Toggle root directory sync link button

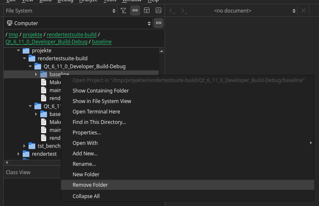(x=158, y=23)
